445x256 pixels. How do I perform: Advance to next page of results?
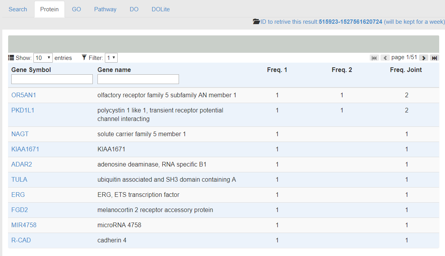(x=424, y=58)
